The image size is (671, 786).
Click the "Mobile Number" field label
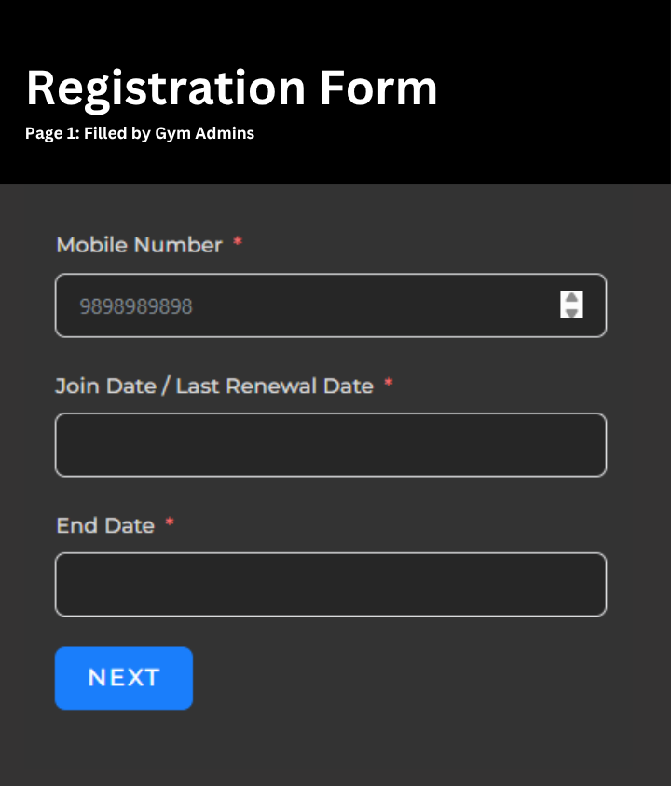(140, 245)
